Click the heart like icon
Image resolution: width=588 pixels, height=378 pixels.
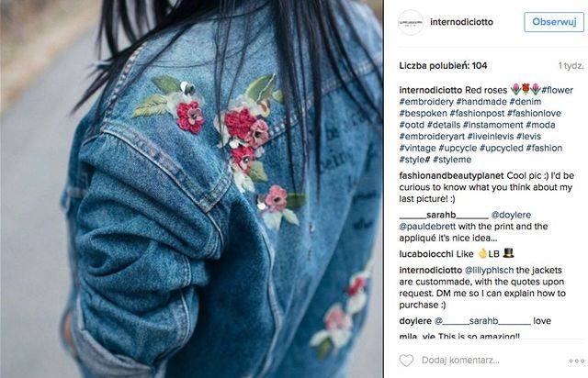(406, 361)
